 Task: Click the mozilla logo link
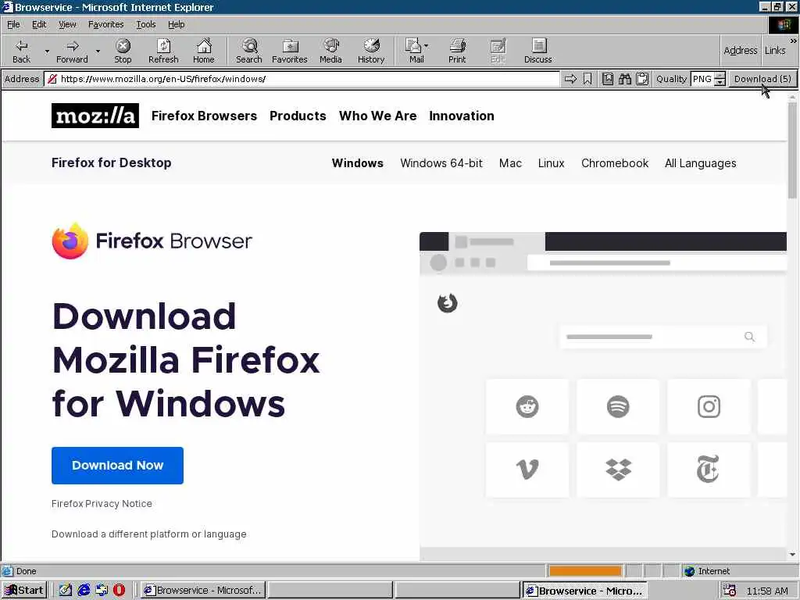(95, 116)
